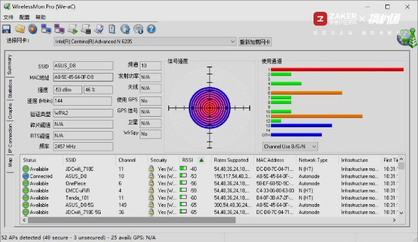Click the red channel 1 usage bar
Screen dimensions: 418x242
coord(337,70)
